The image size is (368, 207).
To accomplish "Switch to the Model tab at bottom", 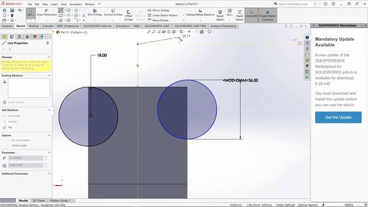I will pyautogui.click(x=23, y=201).
